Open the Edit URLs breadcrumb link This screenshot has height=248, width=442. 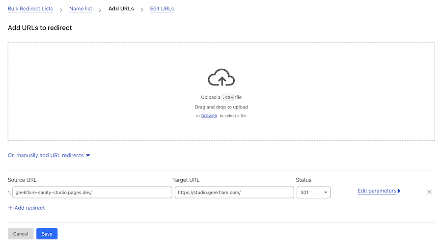coord(162,9)
